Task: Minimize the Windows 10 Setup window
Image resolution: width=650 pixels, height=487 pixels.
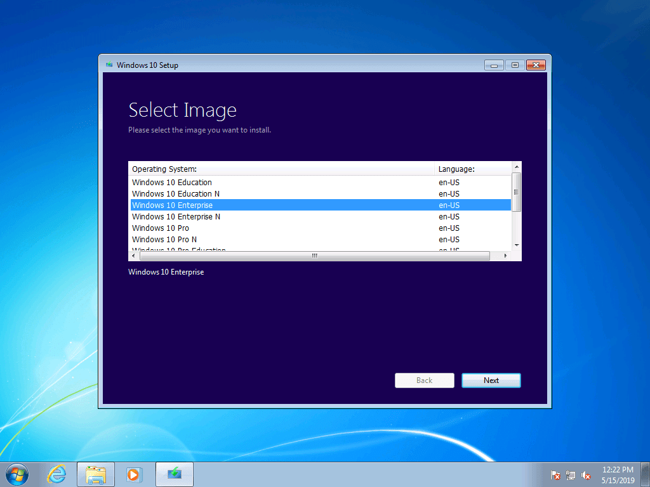Action: pos(494,65)
